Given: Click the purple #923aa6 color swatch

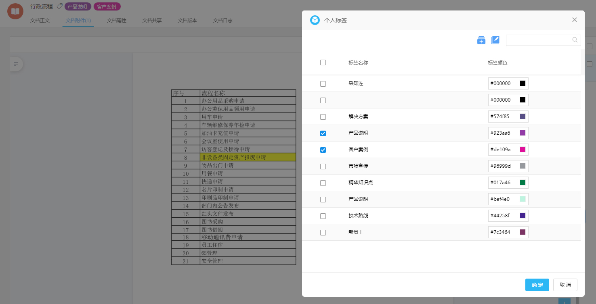Looking at the screenshot, I should (x=523, y=133).
